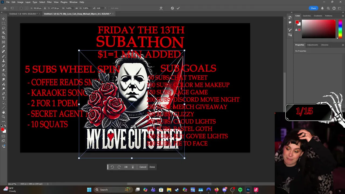Switch to the Patterns tab
This screenshot has width=345, height=194.
pyautogui.click(x=329, y=16)
